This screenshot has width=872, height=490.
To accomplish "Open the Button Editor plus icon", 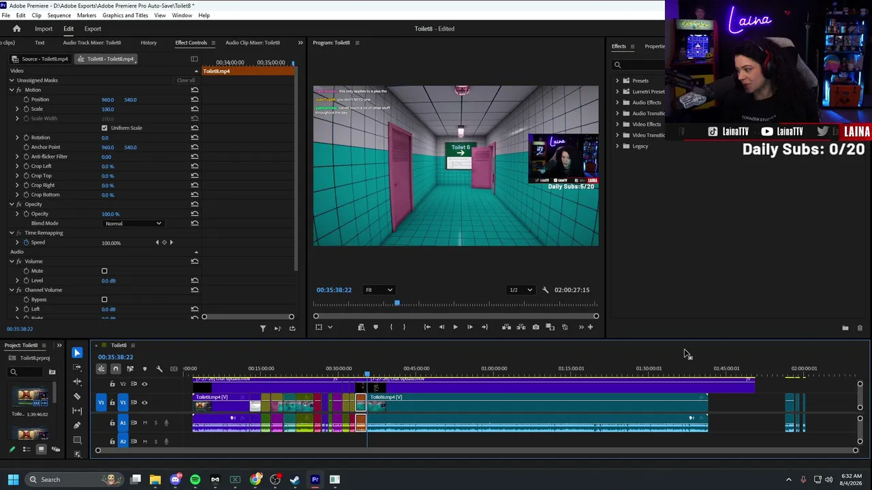I will (590, 327).
